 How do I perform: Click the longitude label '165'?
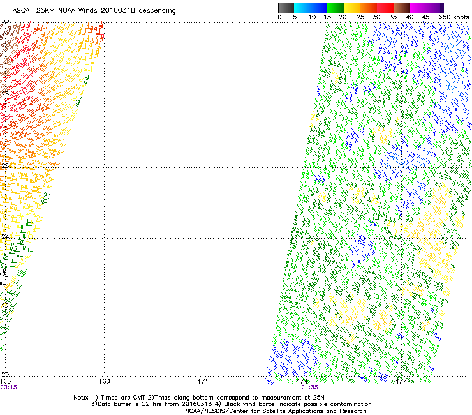pos(6,381)
